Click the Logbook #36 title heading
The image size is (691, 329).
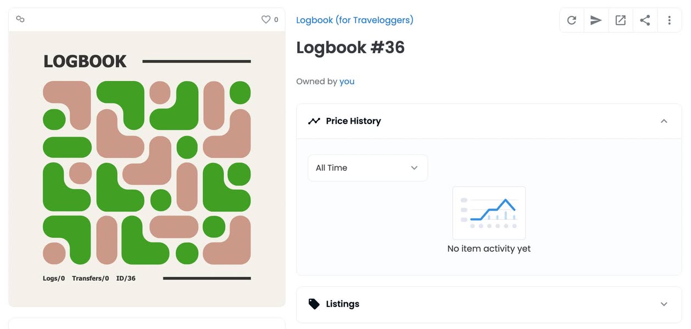click(x=350, y=48)
